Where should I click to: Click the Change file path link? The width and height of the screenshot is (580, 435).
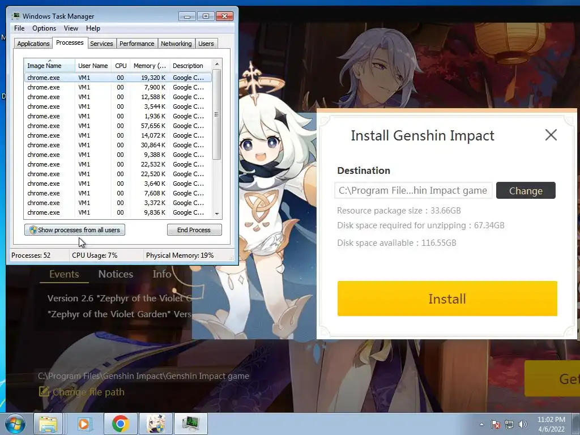[88, 392]
